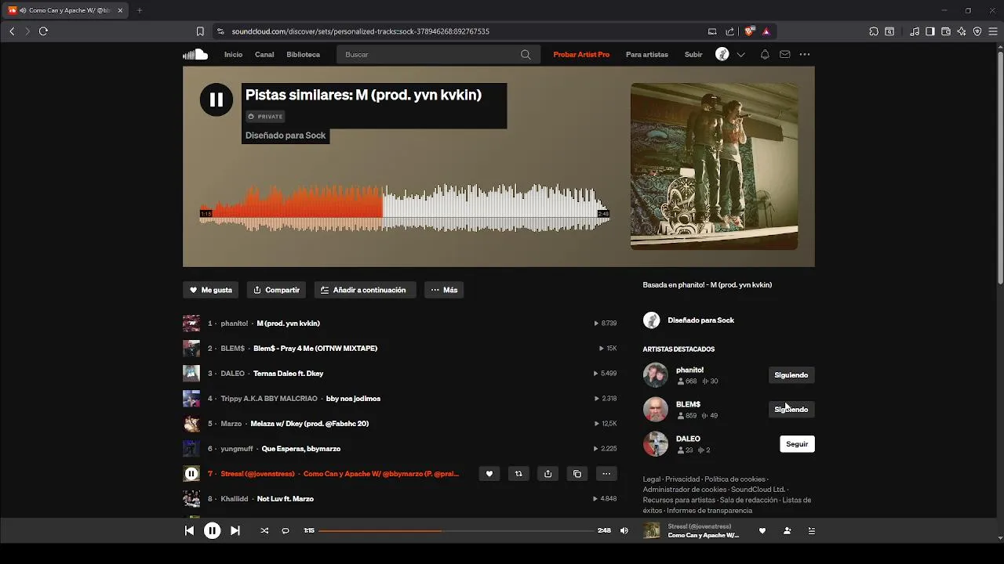Bookmark the page via bookmark icon
Viewport: 1004px width, 564px height.
(x=200, y=31)
